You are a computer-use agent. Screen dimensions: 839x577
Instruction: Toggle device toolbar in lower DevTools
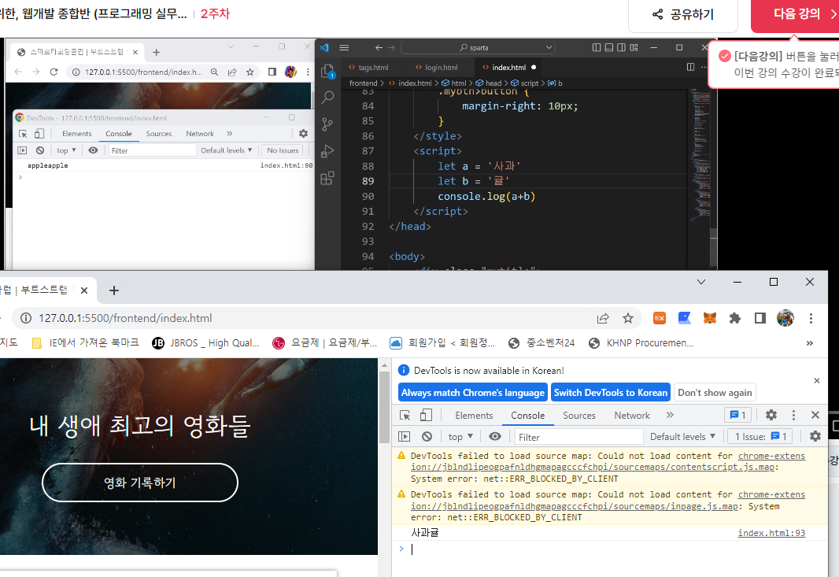pyautogui.click(x=426, y=416)
